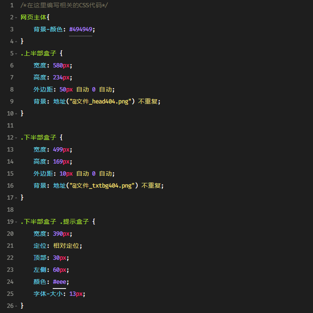Screen dimensions: 313x313
Task: Collapse the .下半部盒子 block at line 12
Action: 16,138
